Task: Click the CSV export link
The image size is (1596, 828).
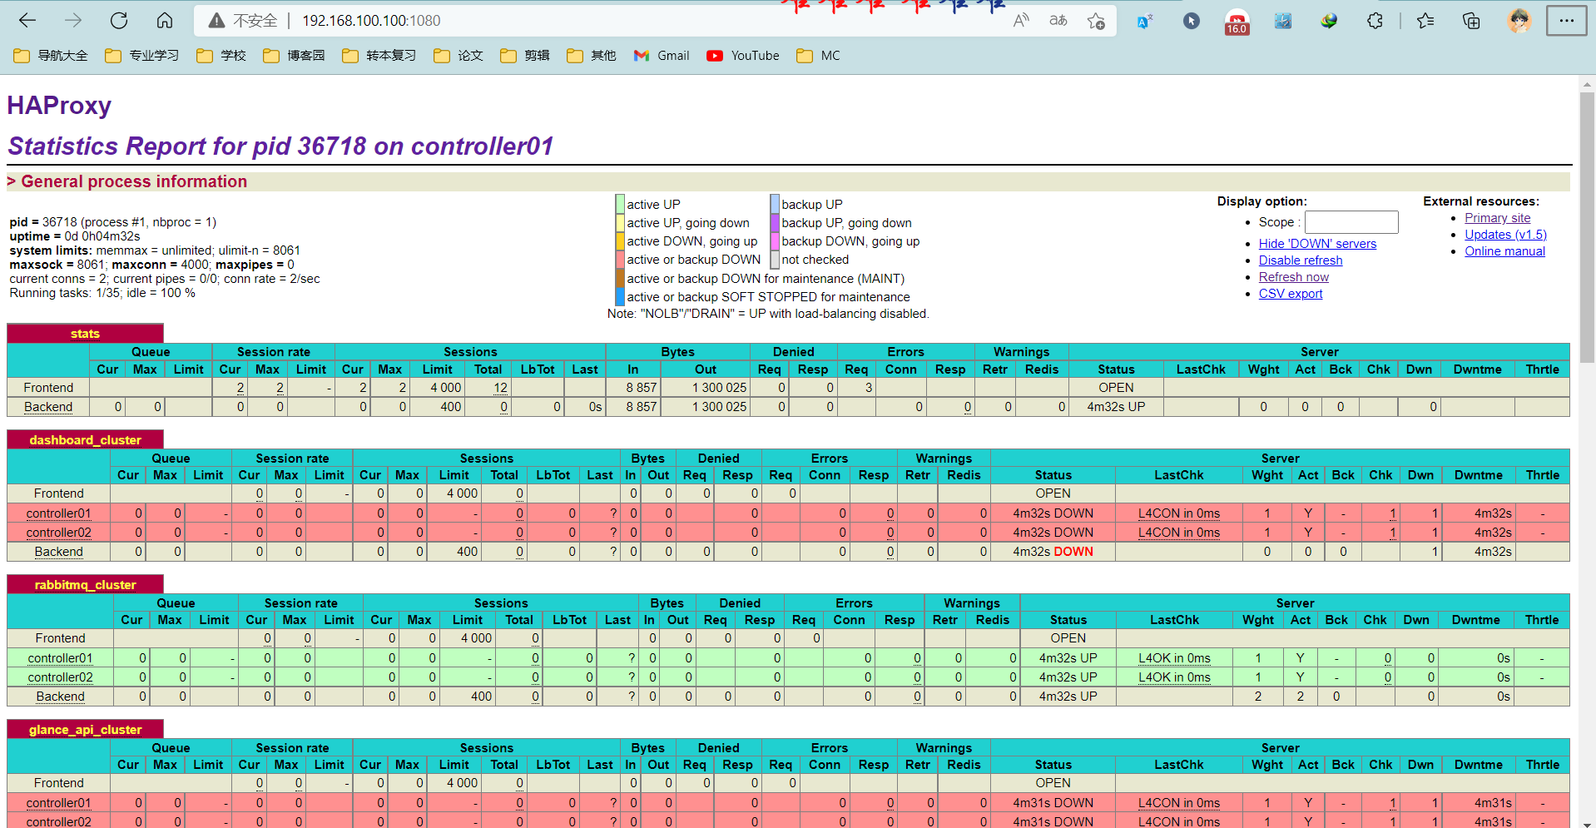Action: point(1291,294)
